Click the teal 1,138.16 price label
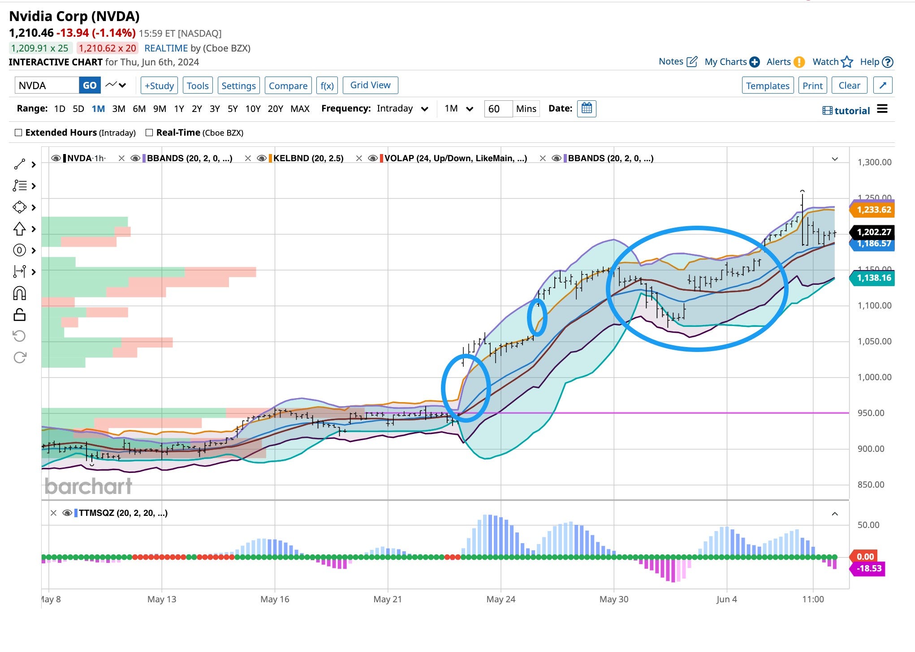The height and width of the screenshot is (652, 915). 872,278
